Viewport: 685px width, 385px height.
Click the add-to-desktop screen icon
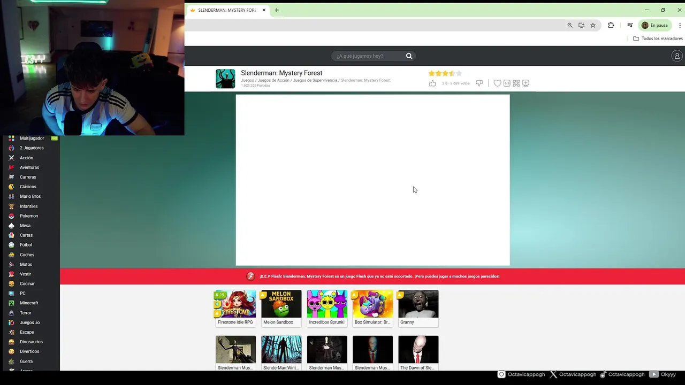(526, 83)
